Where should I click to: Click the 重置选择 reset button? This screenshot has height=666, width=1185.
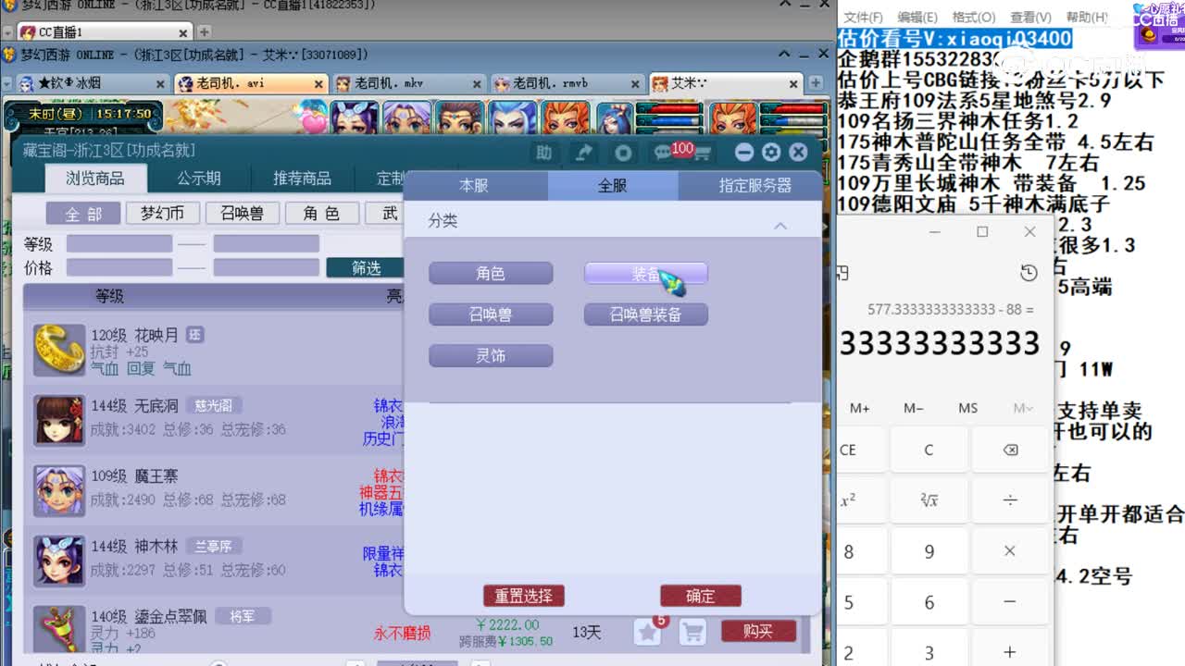(x=524, y=597)
